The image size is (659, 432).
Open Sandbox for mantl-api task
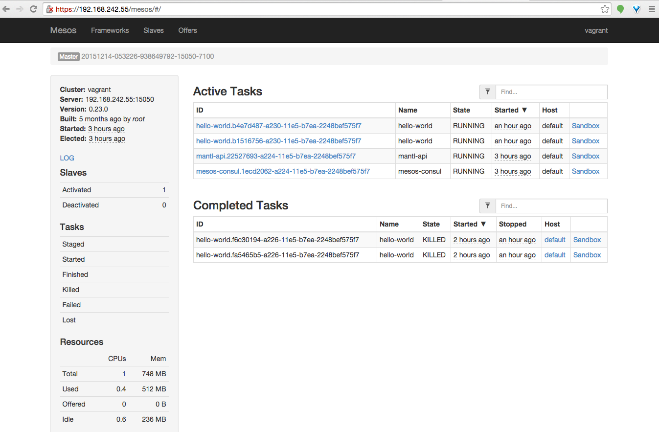tap(586, 156)
